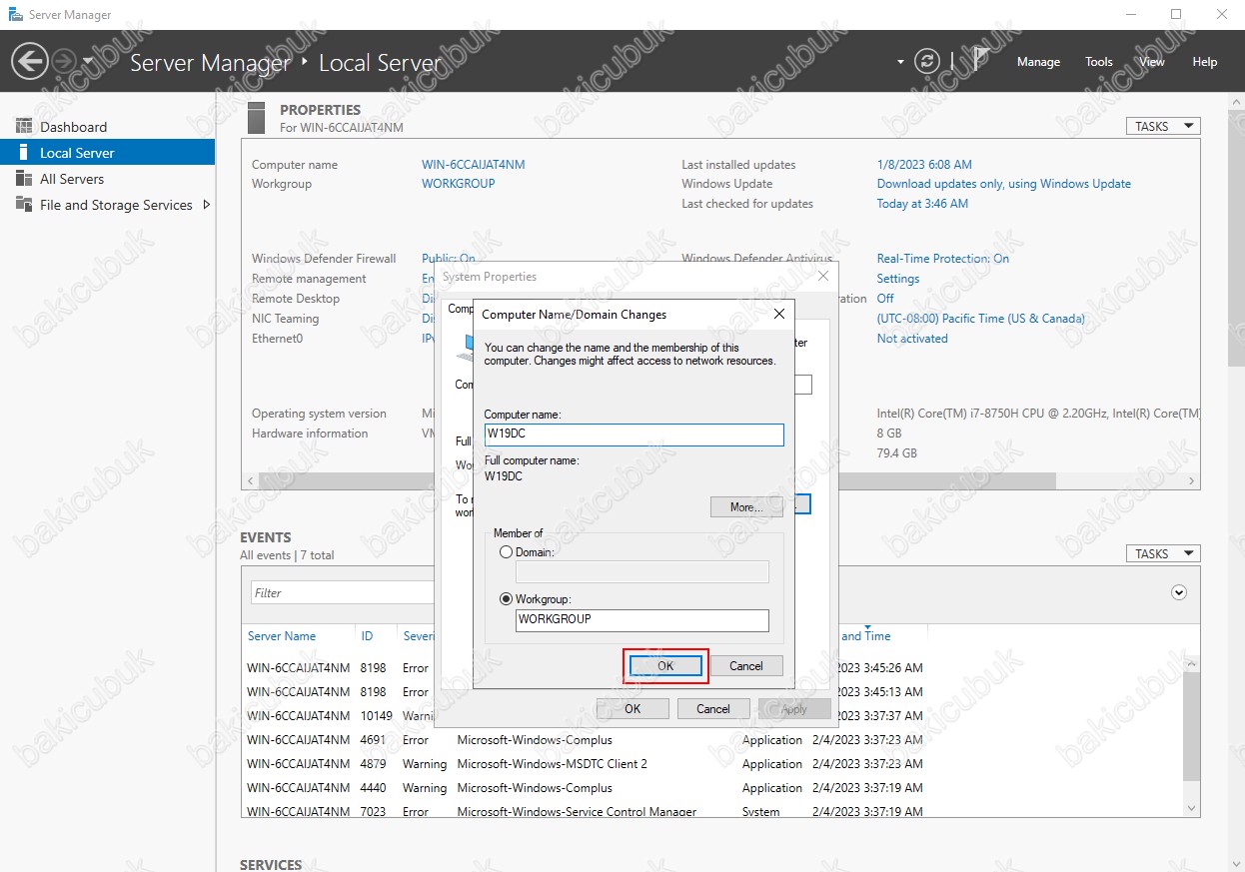This screenshot has width=1245, height=872.
Task: Select the event row with ID 4440
Action: pyautogui.click(x=712, y=788)
